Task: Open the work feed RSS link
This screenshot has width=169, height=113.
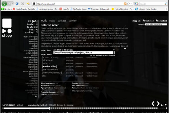Action: tap(148, 21)
